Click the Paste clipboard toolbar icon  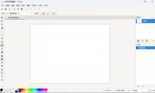(x=22, y=9)
